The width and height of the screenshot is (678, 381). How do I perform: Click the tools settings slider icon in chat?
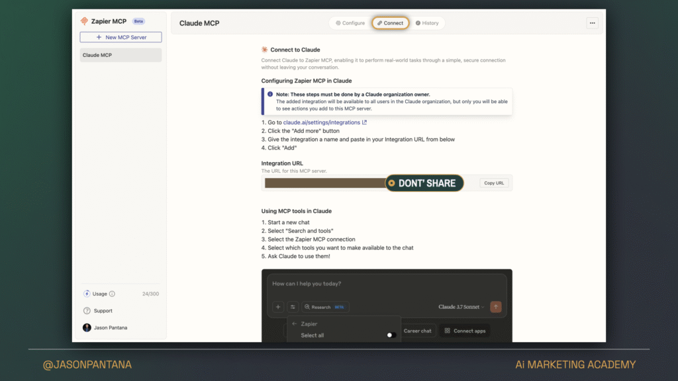coord(293,307)
